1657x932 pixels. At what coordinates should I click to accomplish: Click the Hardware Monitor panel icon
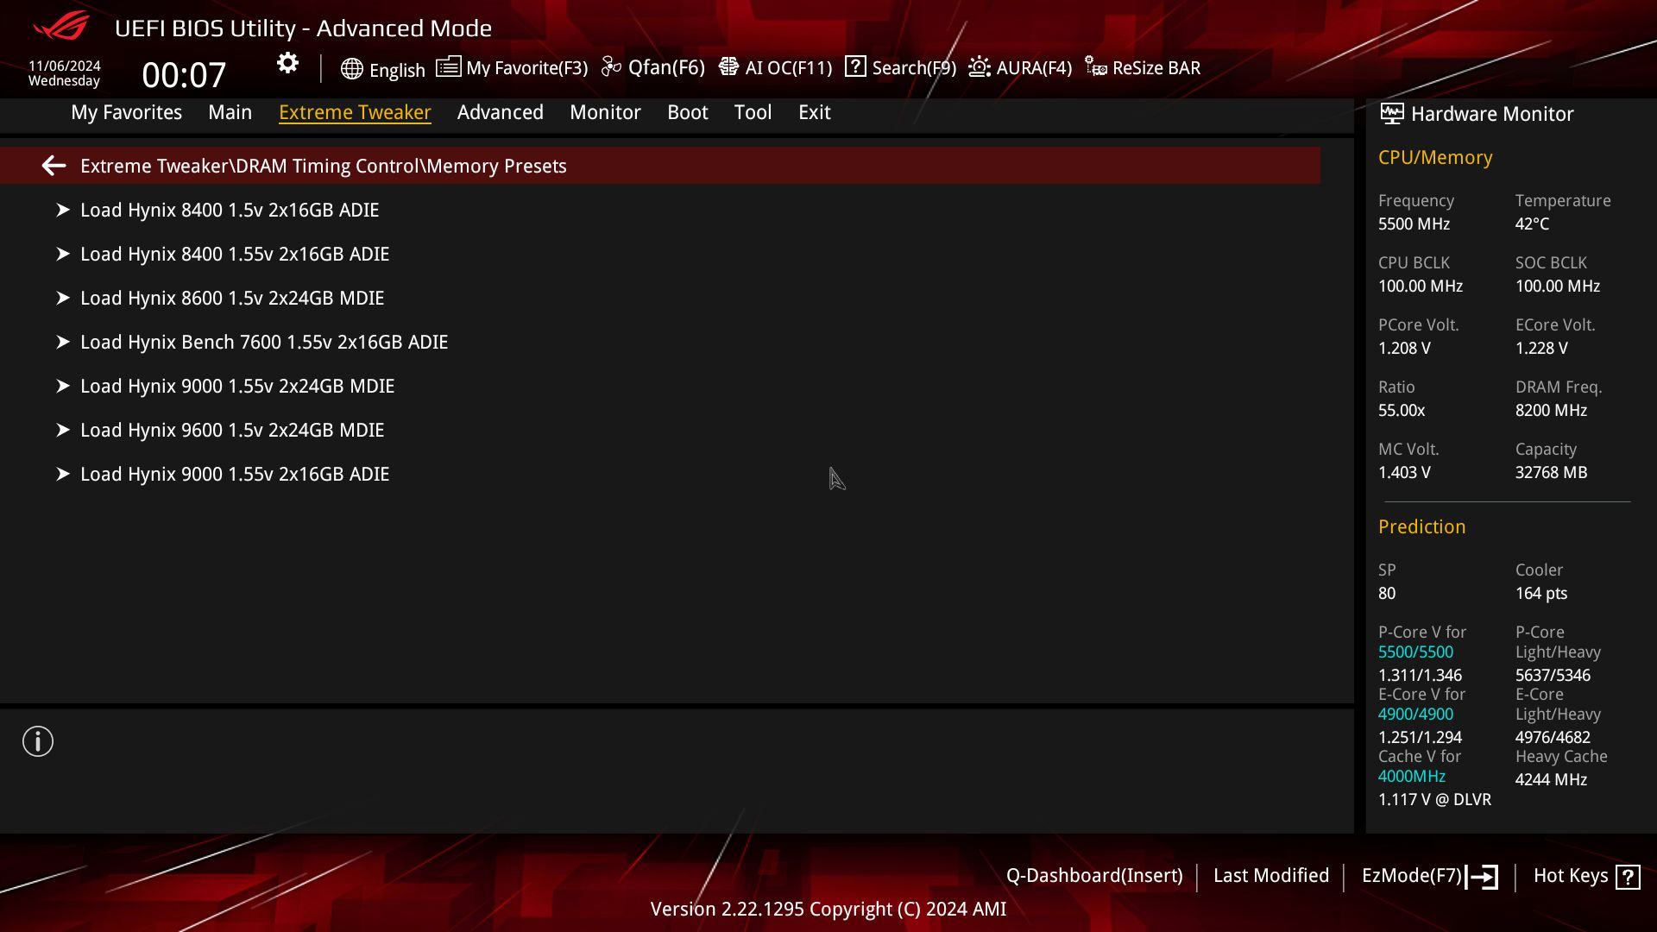[x=1391, y=113]
